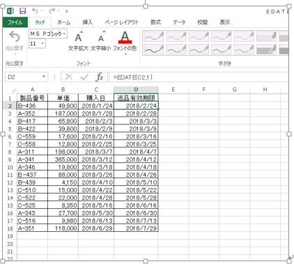Click the Redo arrow in title bar
The height and width of the screenshot is (264, 294).
(x=52, y=10)
